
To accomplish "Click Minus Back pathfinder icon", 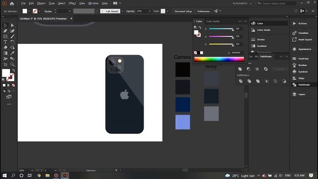I will coord(284,81).
